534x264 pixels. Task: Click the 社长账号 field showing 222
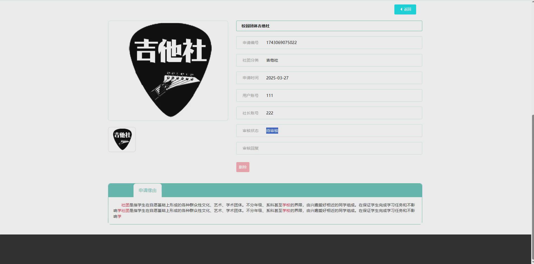[328, 113]
